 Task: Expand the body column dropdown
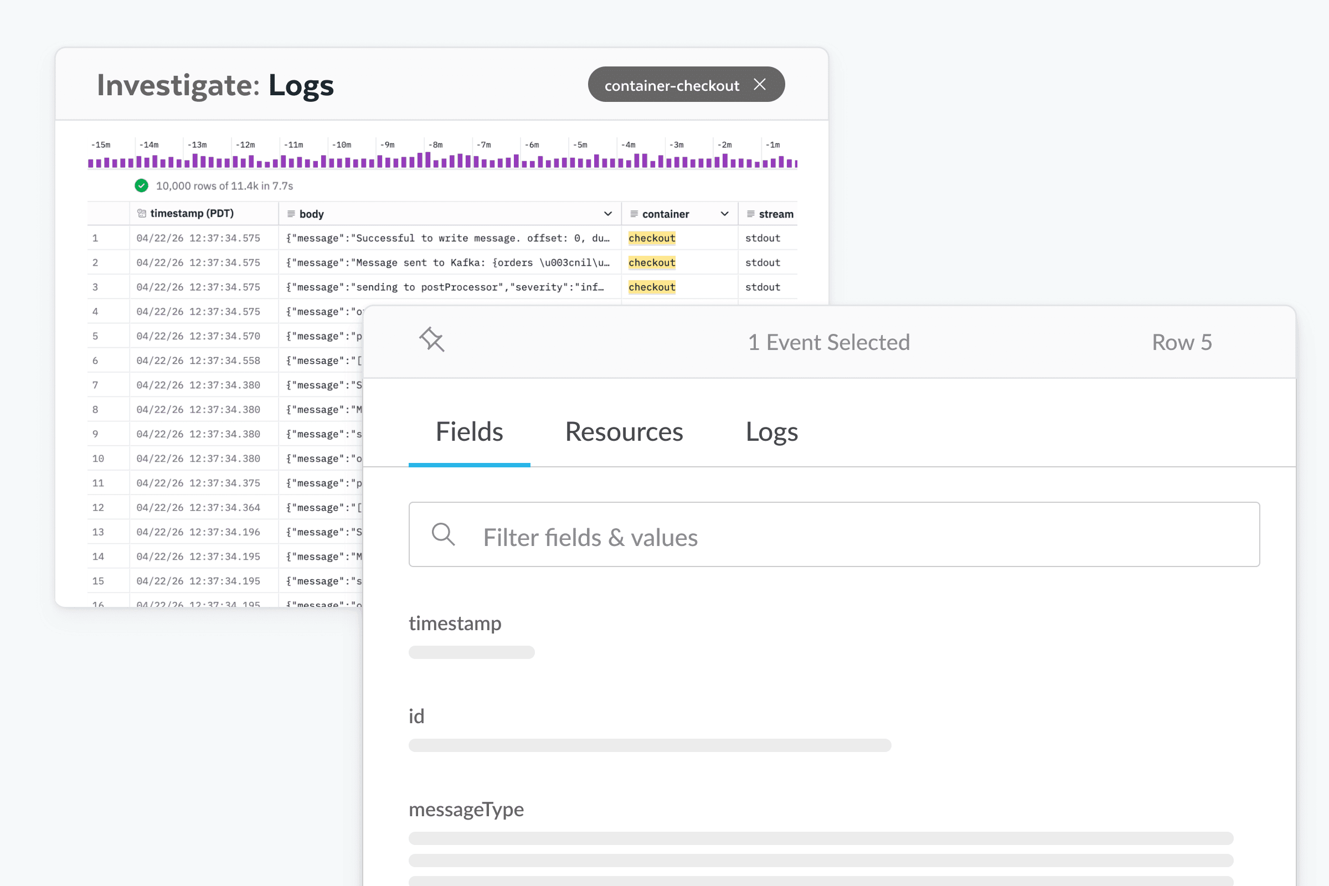point(608,214)
